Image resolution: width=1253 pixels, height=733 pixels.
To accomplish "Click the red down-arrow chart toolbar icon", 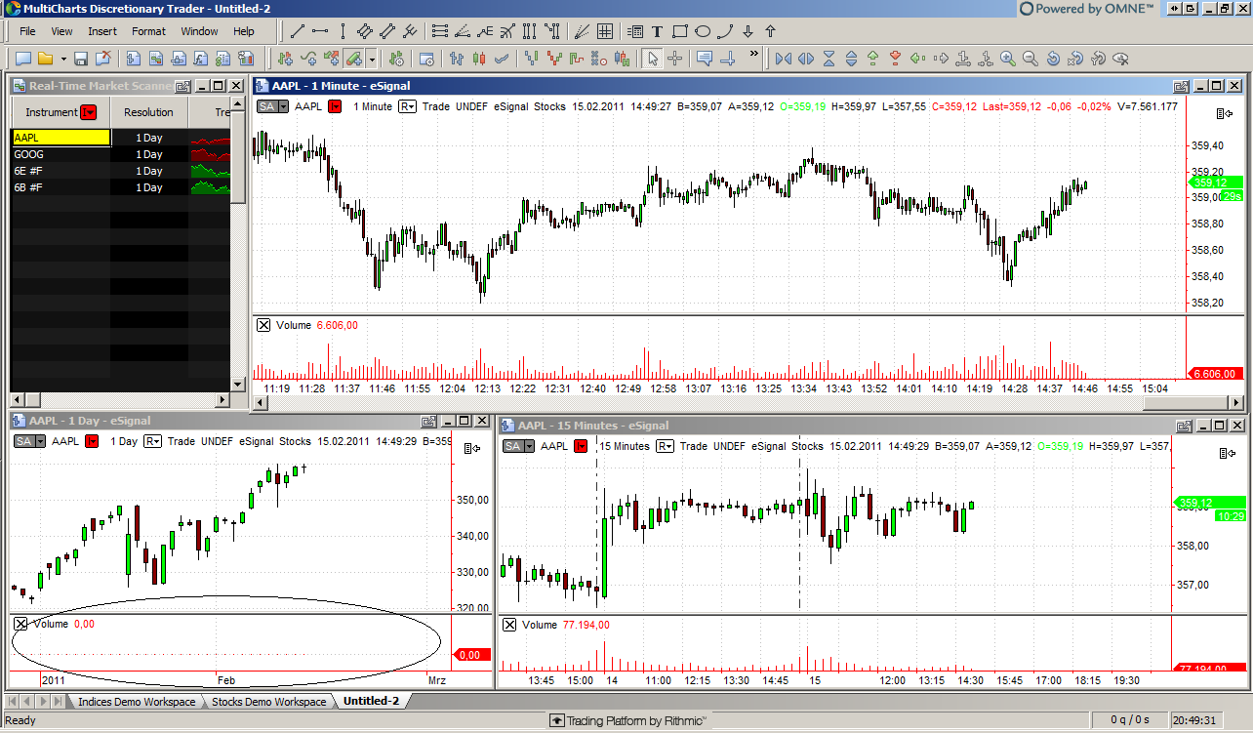I will click(x=896, y=59).
